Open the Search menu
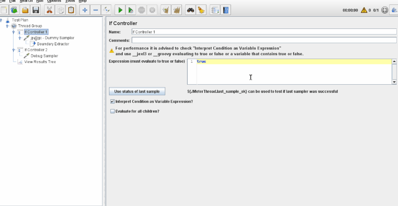 pyautogui.click(x=26, y=1)
